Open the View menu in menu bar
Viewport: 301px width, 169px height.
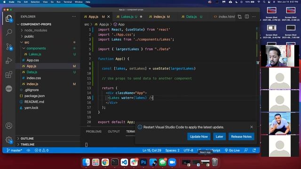pos(45,2)
